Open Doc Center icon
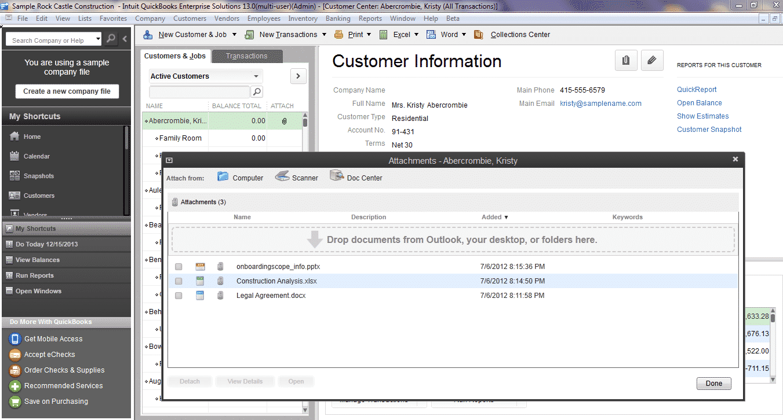783x420 pixels. pos(337,176)
